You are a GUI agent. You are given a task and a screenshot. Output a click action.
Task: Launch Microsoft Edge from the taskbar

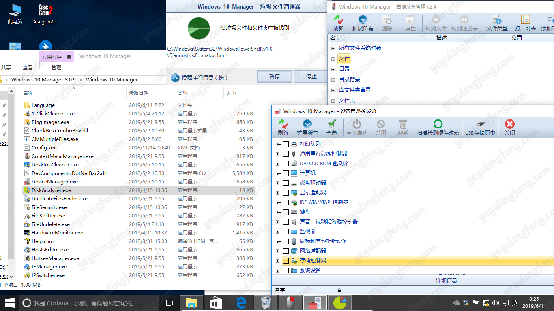[x=241, y=302]
